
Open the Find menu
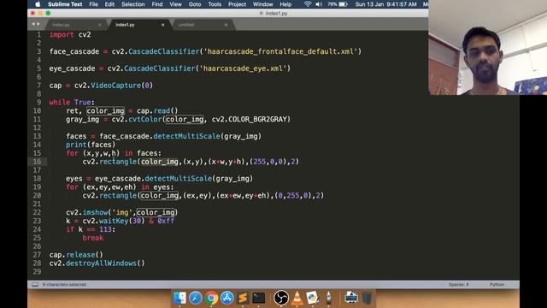coord(157,4)
